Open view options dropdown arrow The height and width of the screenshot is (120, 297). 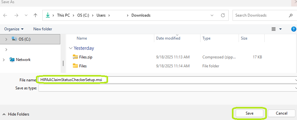(281, 29)
